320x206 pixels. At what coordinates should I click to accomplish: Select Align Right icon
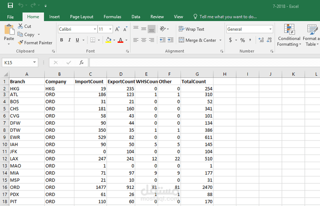[x=152, y=40]
